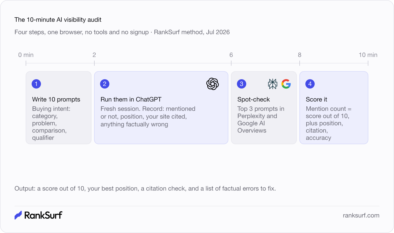Click the 'Top 3 prompts in Perplexity' description
394x233 pixels.
coord(261,120)
